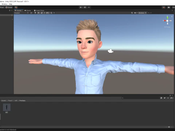Screen dimensions: 175x131
Task: Open the Gizmos dropdown
Action: pyautogui.click(x=142, y=13)
